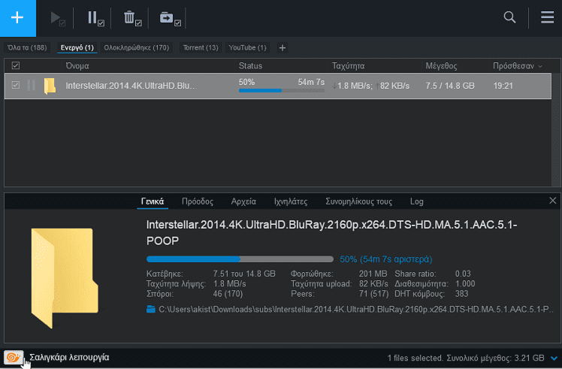
Task: Click the 7.5 / 14.8 GB size cell
Action: (x=450, y=86)
